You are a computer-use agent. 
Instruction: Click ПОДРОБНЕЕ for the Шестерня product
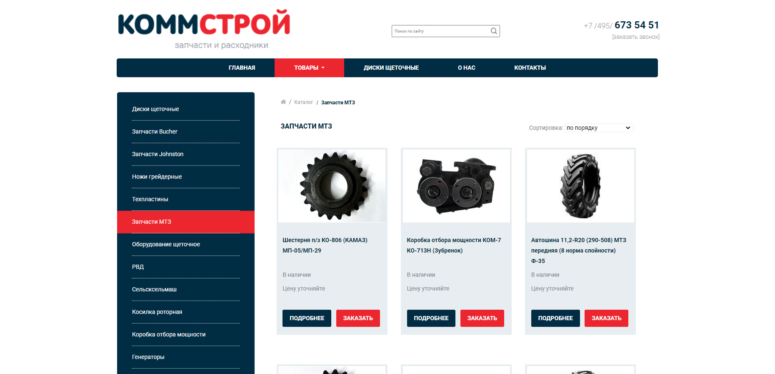point(307,318)
